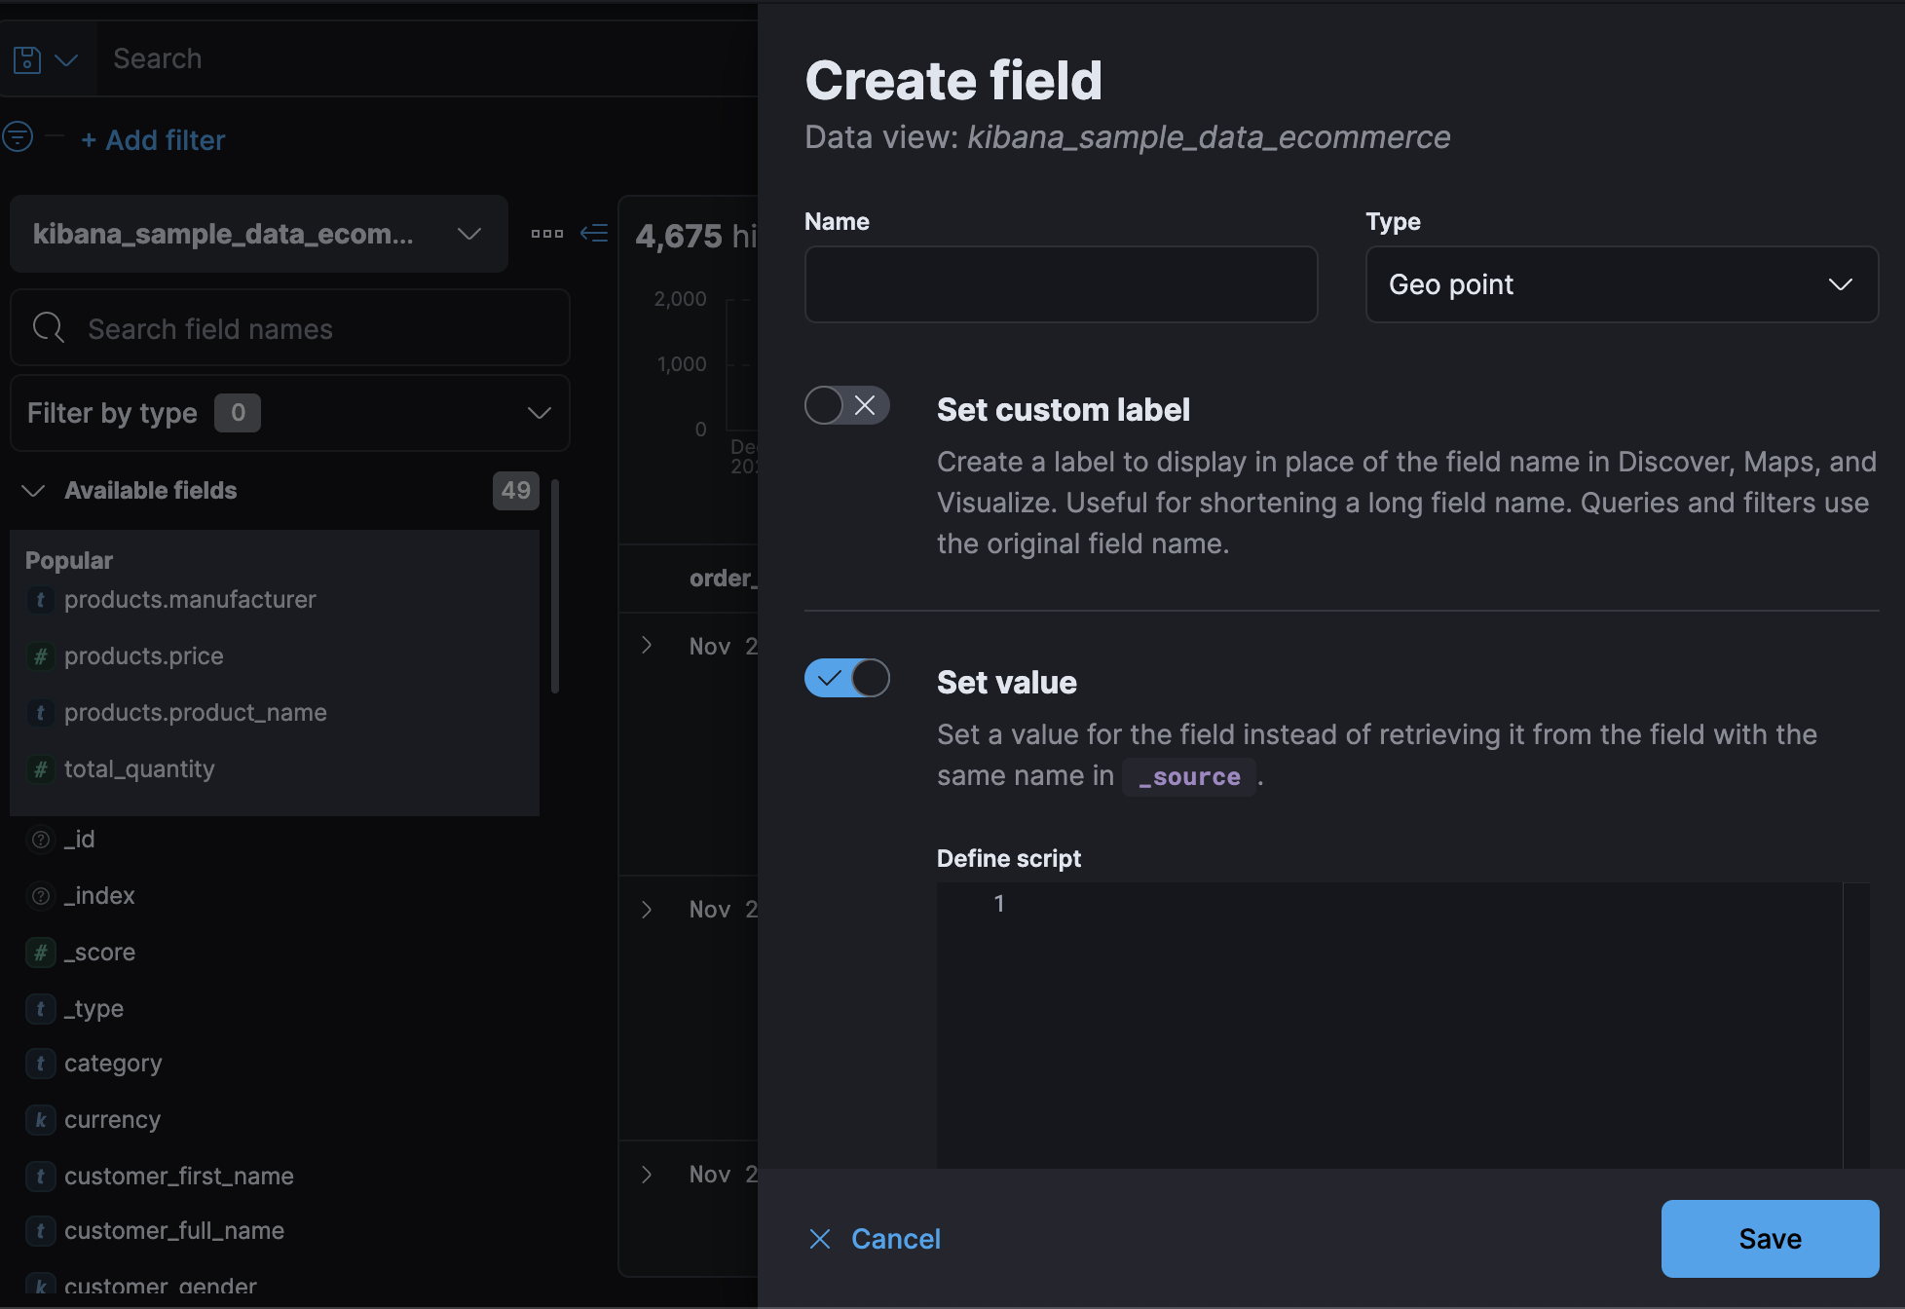Expand the first Nov document row
Screen dimensions: 1905x1309
coord(647,646)
